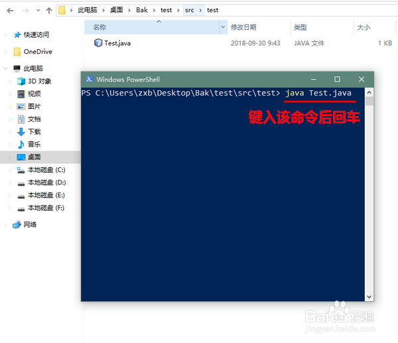The height and width of the screenshot is (343, 398).
Task: Open chevron after src in breadcrumb
Action: (200, 11)
